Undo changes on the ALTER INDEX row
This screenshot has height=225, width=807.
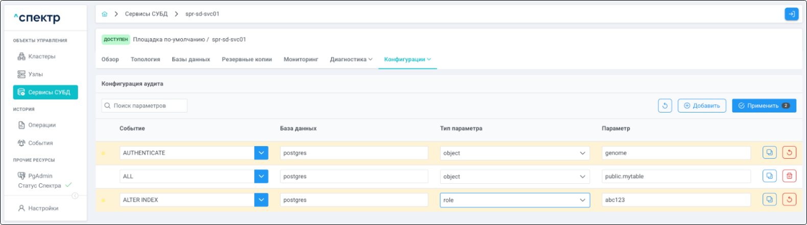[x=789, y=200]
